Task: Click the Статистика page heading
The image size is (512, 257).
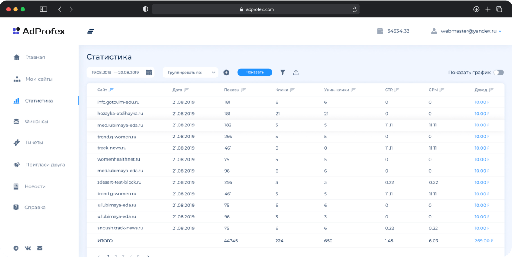Action: (x=109, y=57)
